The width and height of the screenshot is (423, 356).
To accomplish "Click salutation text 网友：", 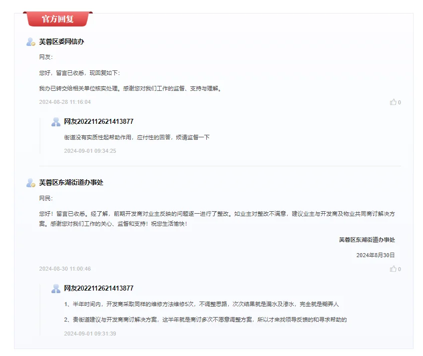I will coord(46,57).
